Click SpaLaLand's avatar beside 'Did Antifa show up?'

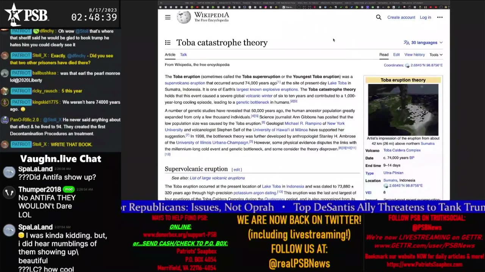coord(9,173)
